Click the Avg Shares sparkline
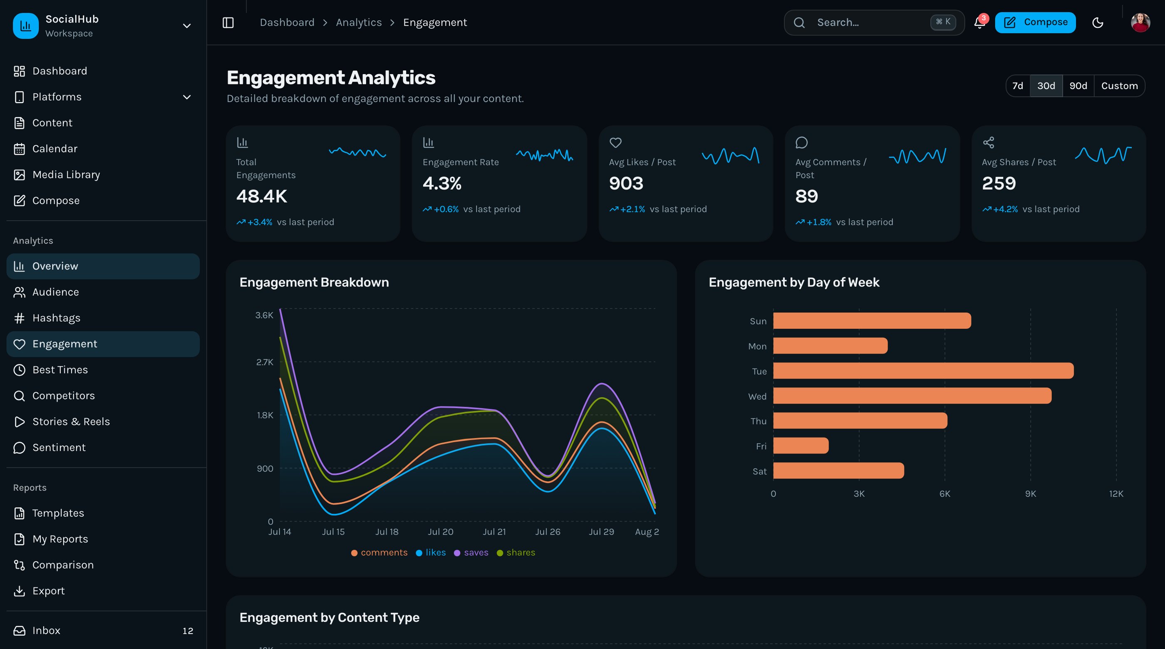This screenshot has height=649, width=1165. (1103, 155)
